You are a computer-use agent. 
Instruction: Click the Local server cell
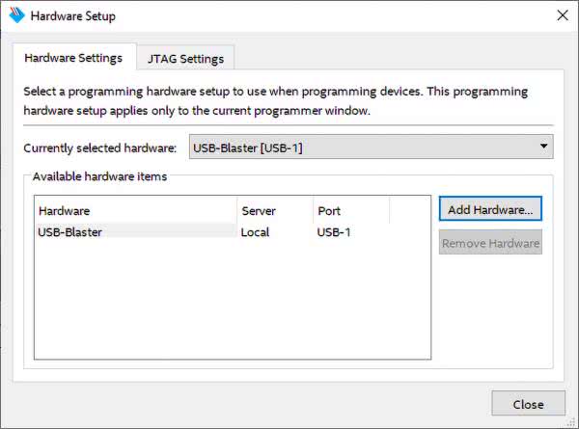point(256,231)
